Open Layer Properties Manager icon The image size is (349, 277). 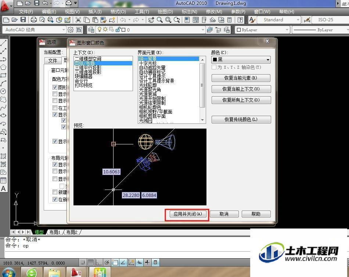coord(91,30)
